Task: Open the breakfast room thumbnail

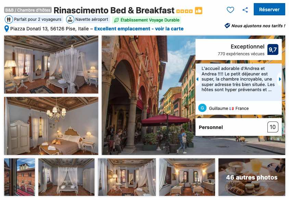Action: 187,177
